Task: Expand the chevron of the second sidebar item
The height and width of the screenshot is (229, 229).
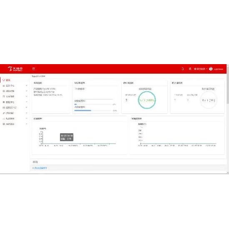Action: pyautogui.click(x=27, y=85)
